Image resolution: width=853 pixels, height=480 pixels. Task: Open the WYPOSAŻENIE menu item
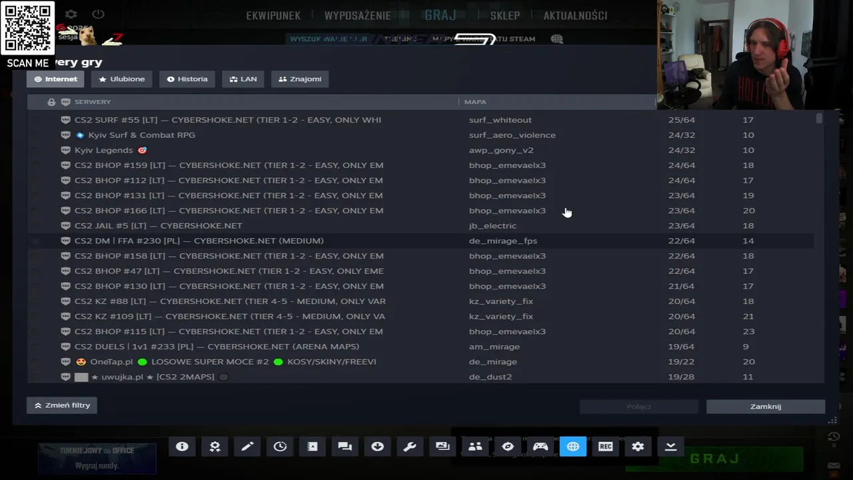[358, 15]
